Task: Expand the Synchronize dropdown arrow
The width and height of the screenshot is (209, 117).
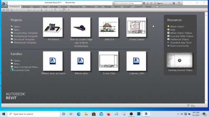Action: (x=14, y=10)
